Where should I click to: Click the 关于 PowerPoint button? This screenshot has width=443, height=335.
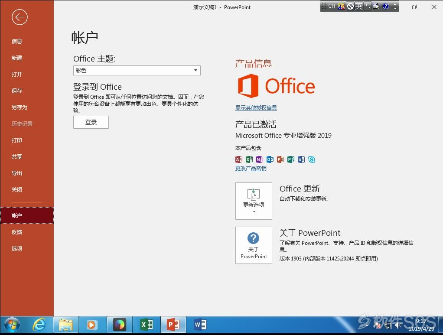[254, 245]
